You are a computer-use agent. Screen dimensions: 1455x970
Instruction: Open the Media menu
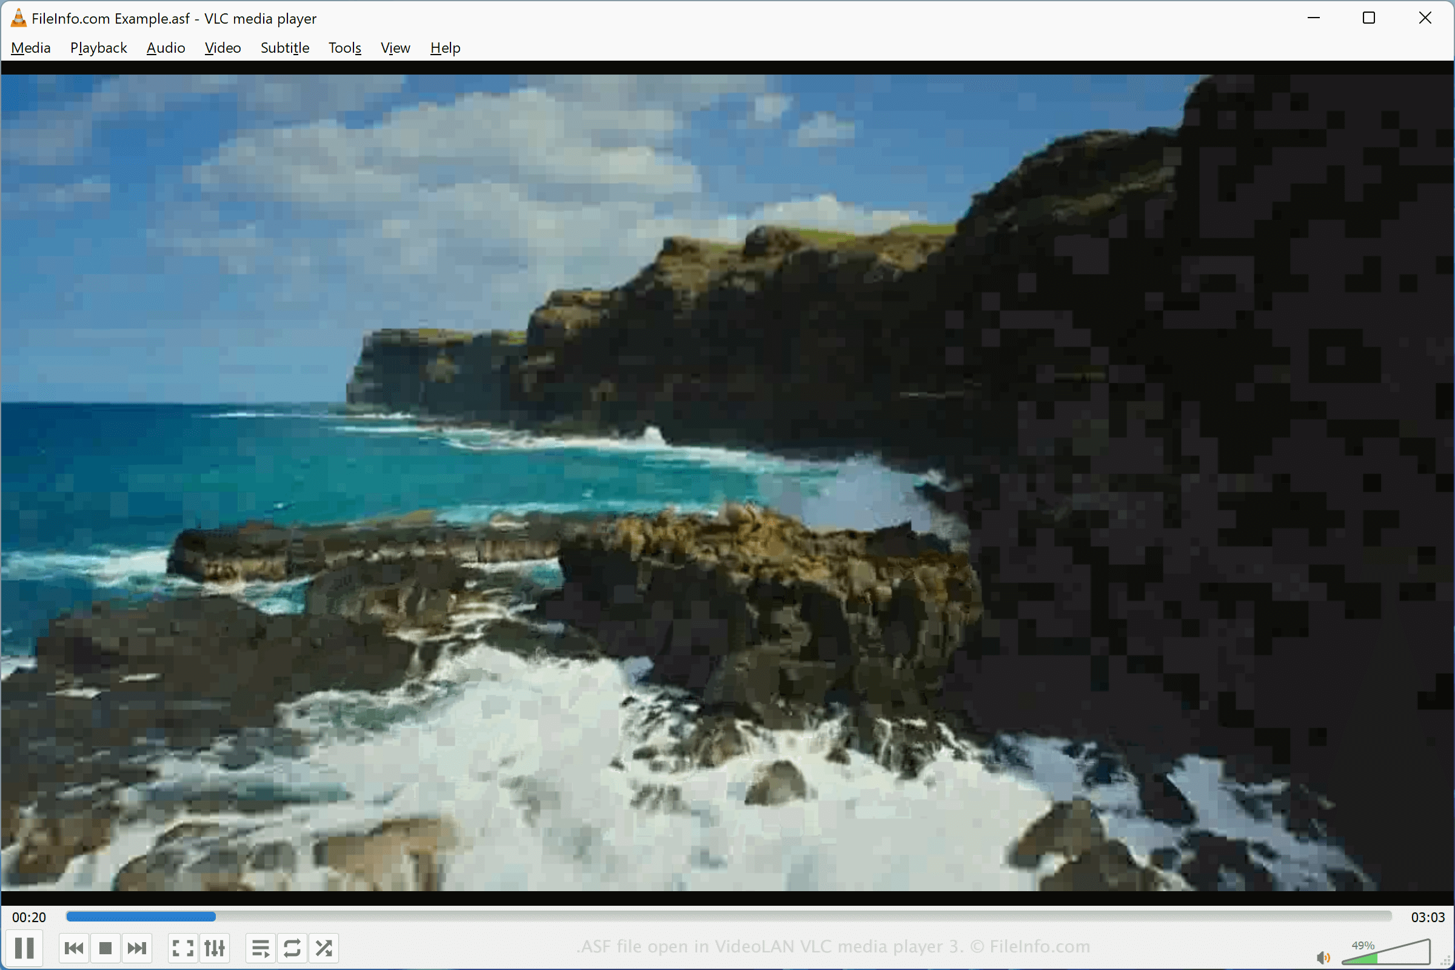[x=31, y=48]
